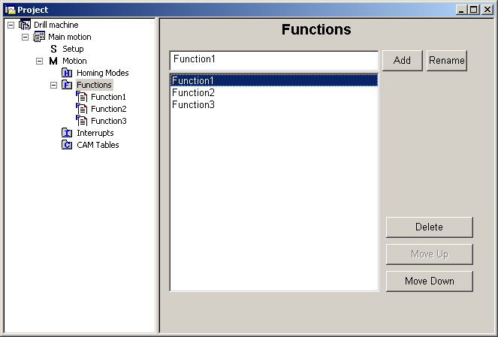Select the Motion tree item
The image size is (498, 337).
point(74,61)
